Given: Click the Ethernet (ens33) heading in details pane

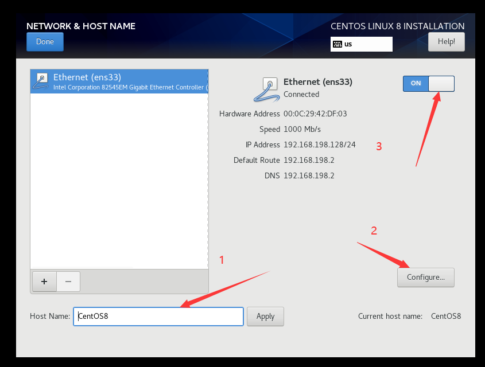Looking at the screenshot, I should (318, 82).
